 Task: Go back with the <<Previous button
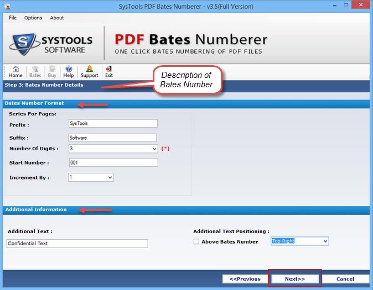click(x=245, y=279)
